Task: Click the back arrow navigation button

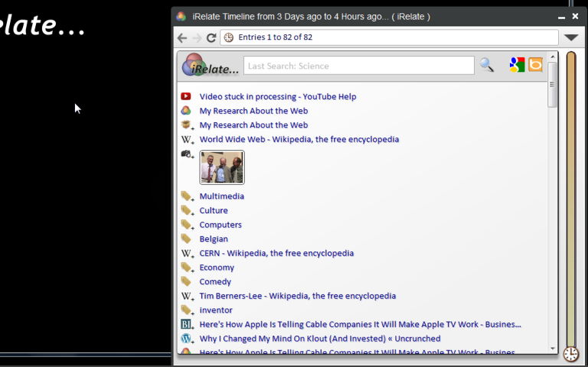Action: coord(182,37)
